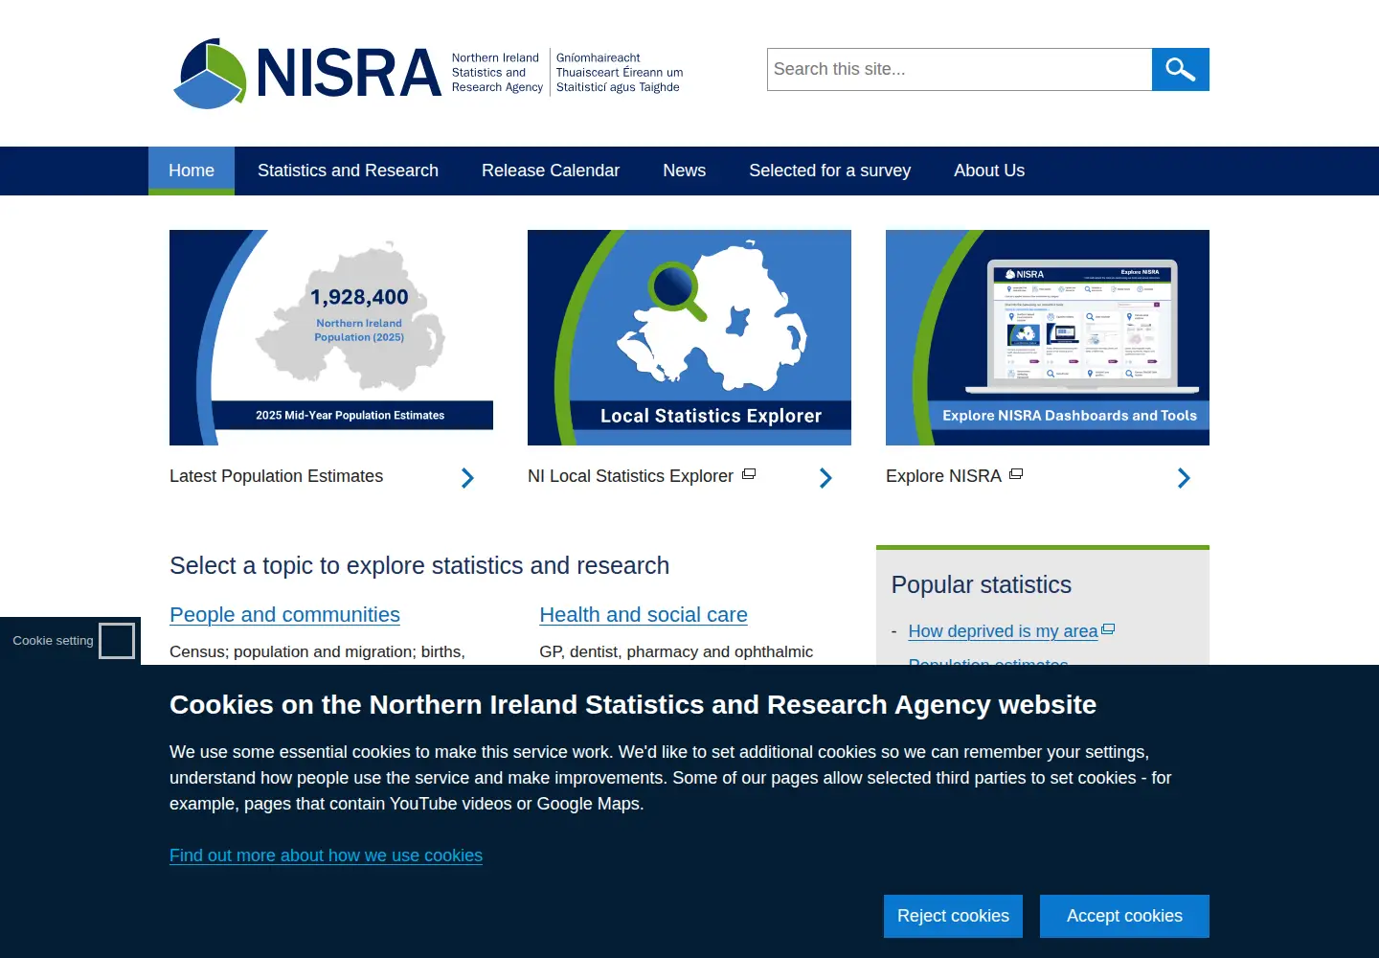Open Find out more about cookies link

326,855
